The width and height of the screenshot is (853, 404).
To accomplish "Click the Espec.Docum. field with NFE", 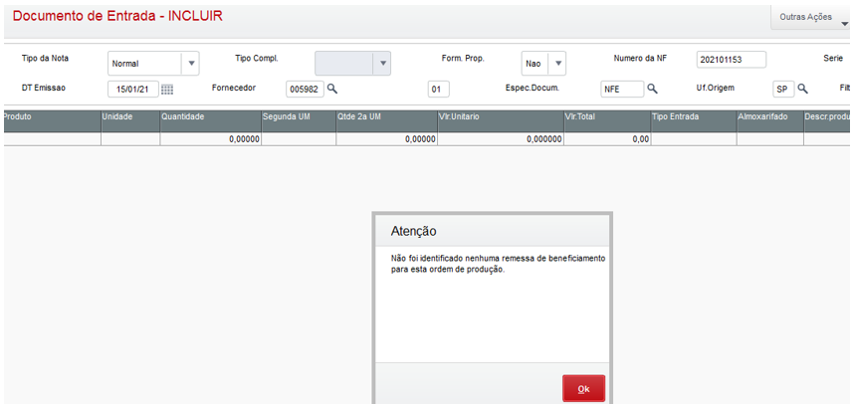I will pos(622,89).
